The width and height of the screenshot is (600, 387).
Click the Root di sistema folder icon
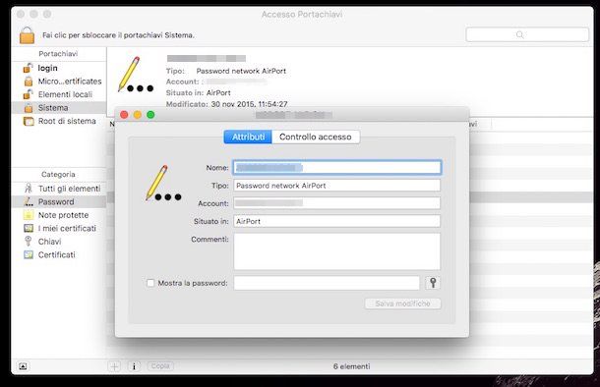pyautogui.click(x=29, y=121)
